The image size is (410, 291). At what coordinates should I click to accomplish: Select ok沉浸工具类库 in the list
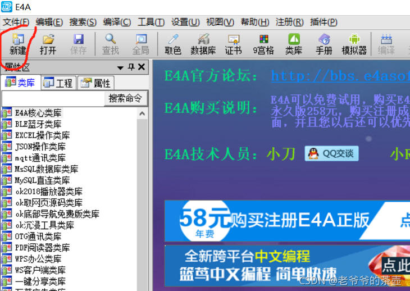click(44, 225)
